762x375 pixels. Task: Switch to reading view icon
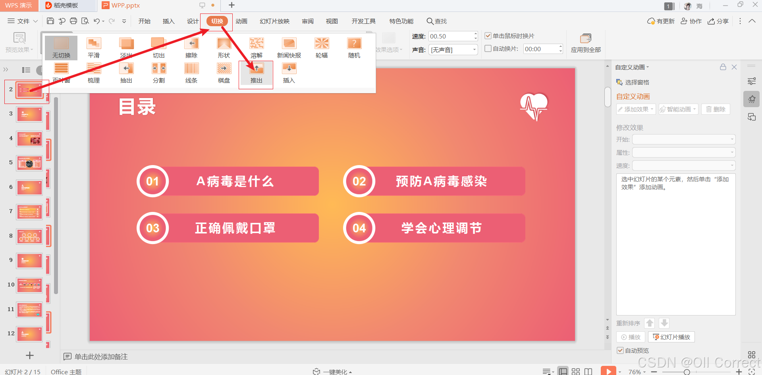point(588,371)
